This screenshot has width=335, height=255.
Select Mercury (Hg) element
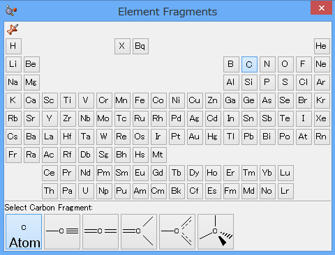tap(213, 137)
